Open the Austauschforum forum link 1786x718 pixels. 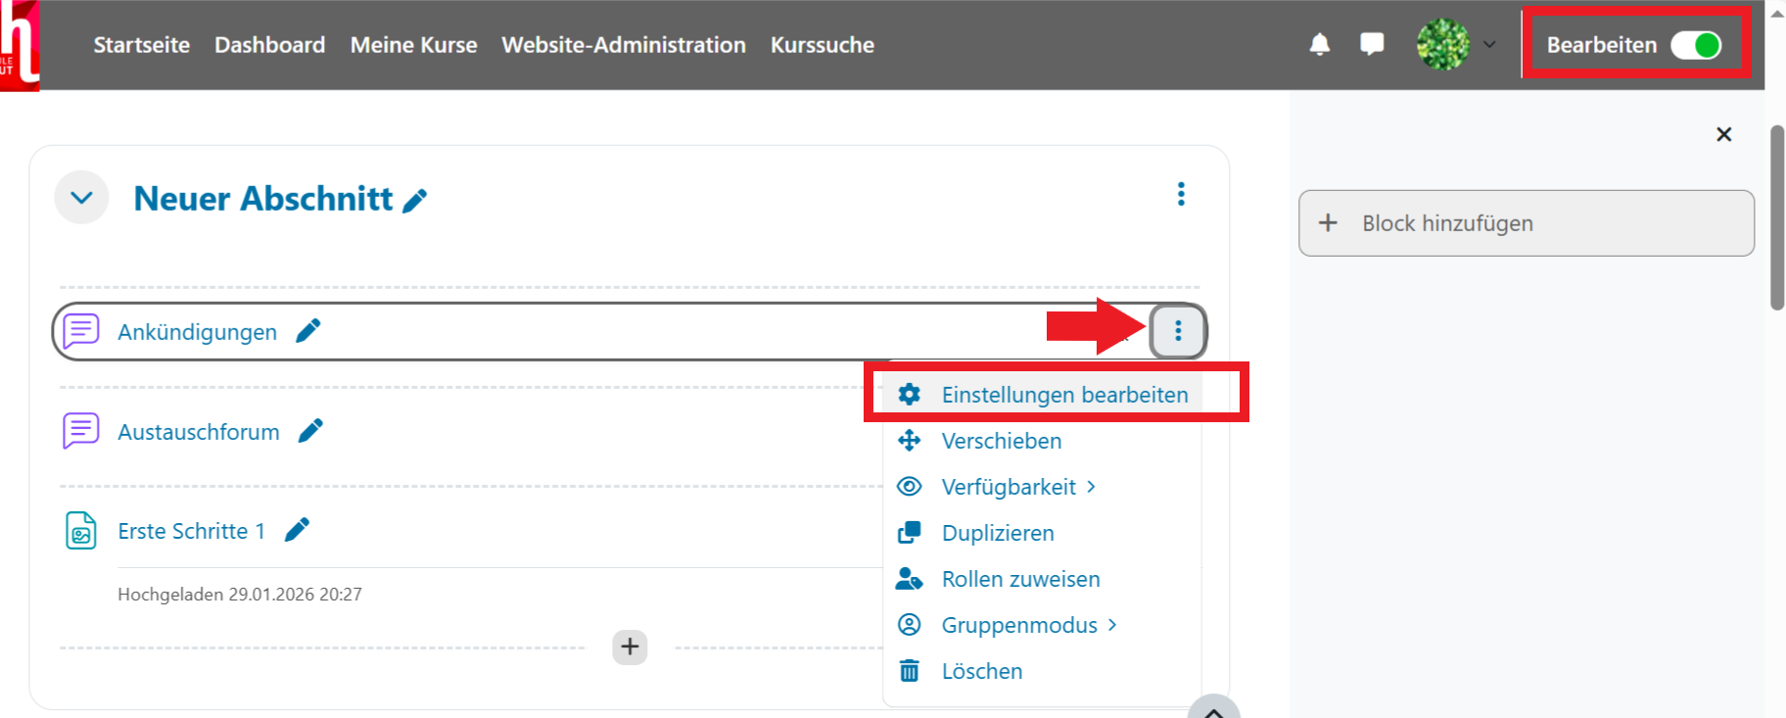(x=199, y=432)
